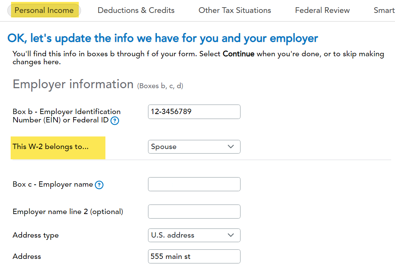The height and width of the screenshot is (268, 395).
Task: Click the EIN input field
Action: click(x=194, y=112)
